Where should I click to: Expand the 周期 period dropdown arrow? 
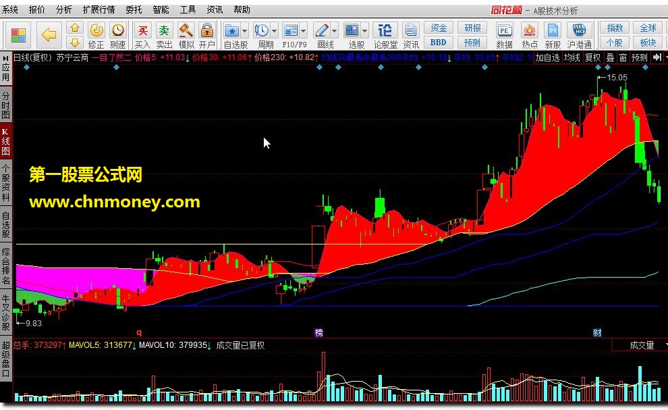(x=275, y=30)
